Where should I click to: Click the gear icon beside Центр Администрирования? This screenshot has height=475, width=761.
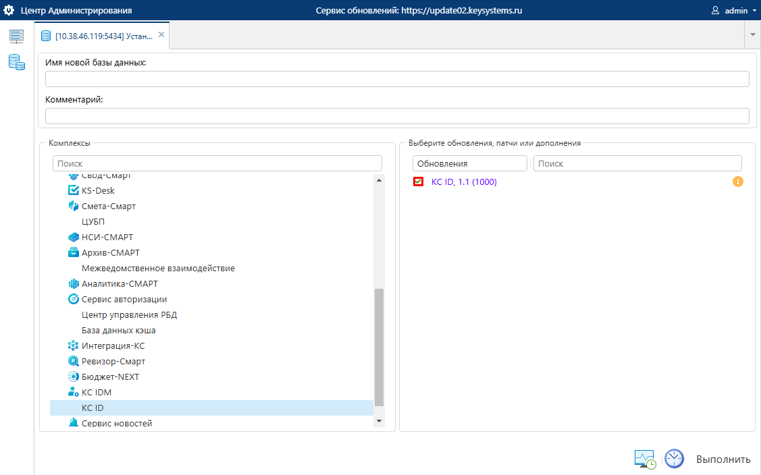point(9,10)
